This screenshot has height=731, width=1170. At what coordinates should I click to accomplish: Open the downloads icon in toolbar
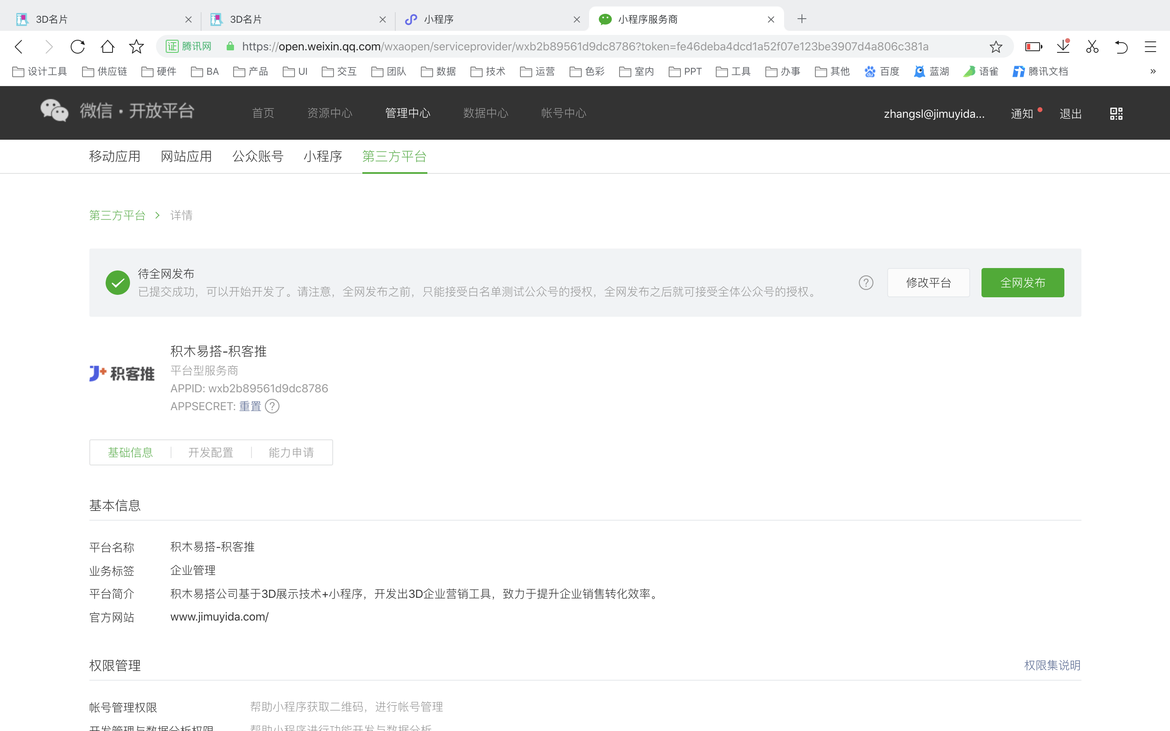tap(1063, 47)
